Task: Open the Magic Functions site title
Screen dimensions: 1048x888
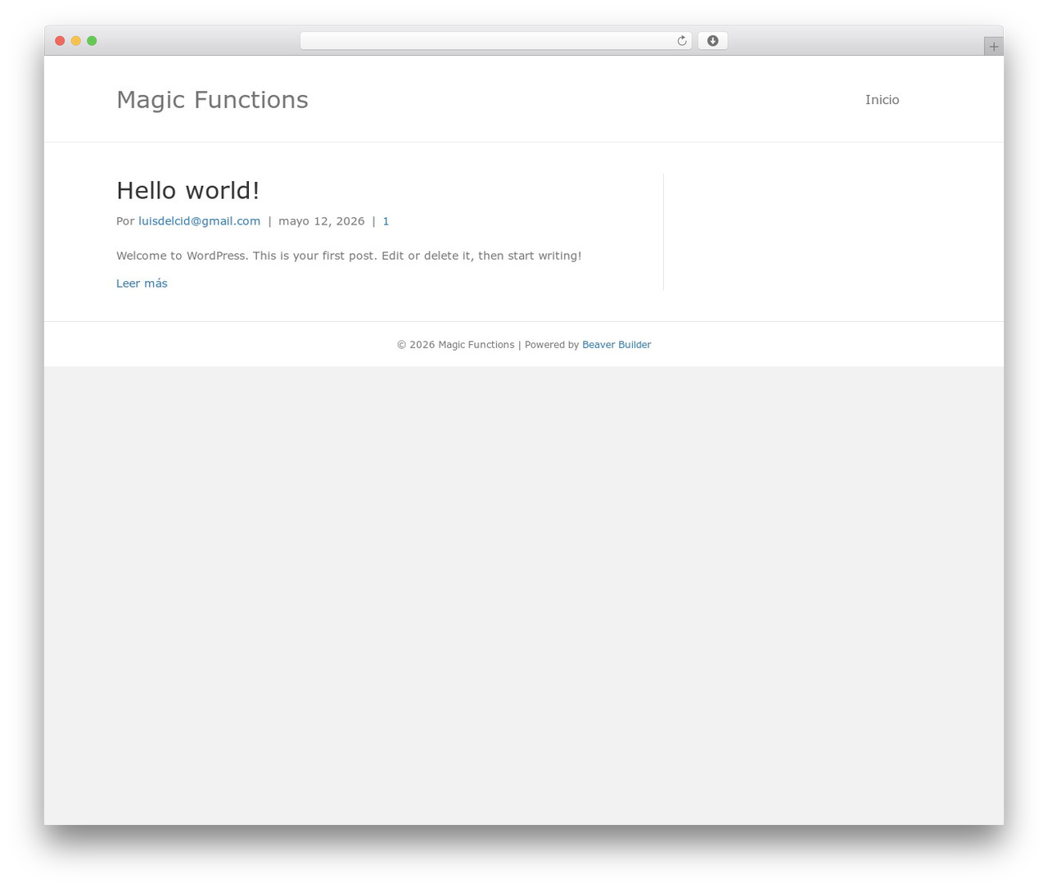Action: (212, 100)
